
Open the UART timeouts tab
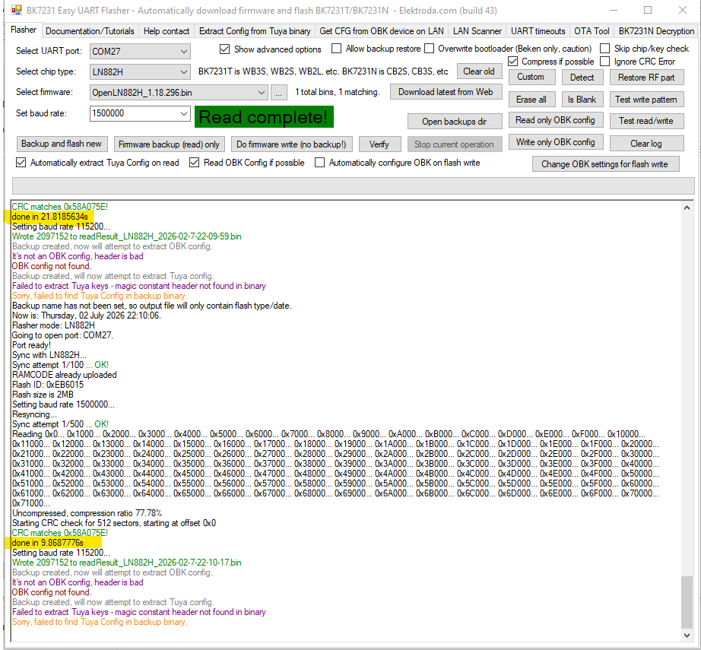point(538,31)
